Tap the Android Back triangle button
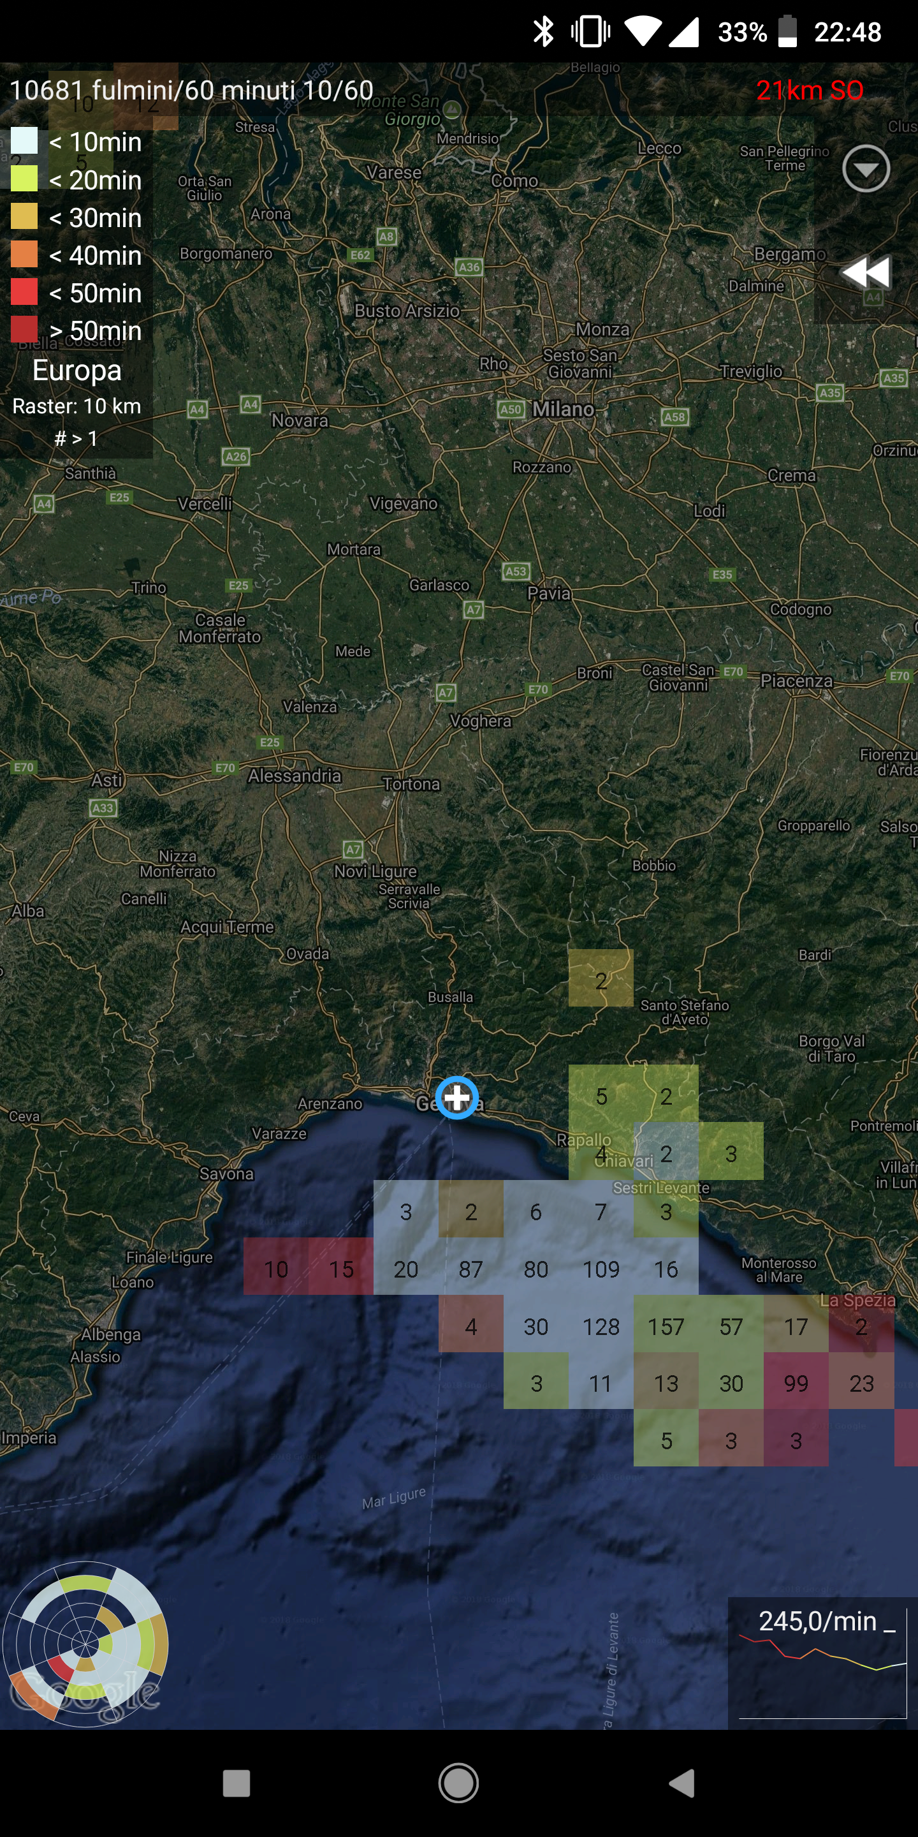Viewport: 918px width, 1837px height. coord(682,1783)
